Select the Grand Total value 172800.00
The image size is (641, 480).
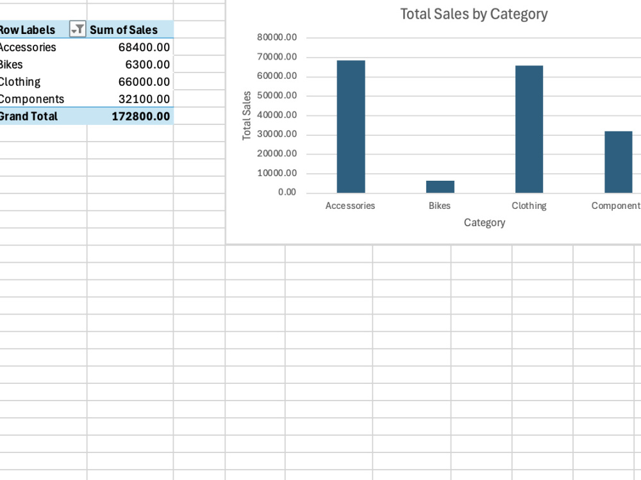[x=130, y=116]
